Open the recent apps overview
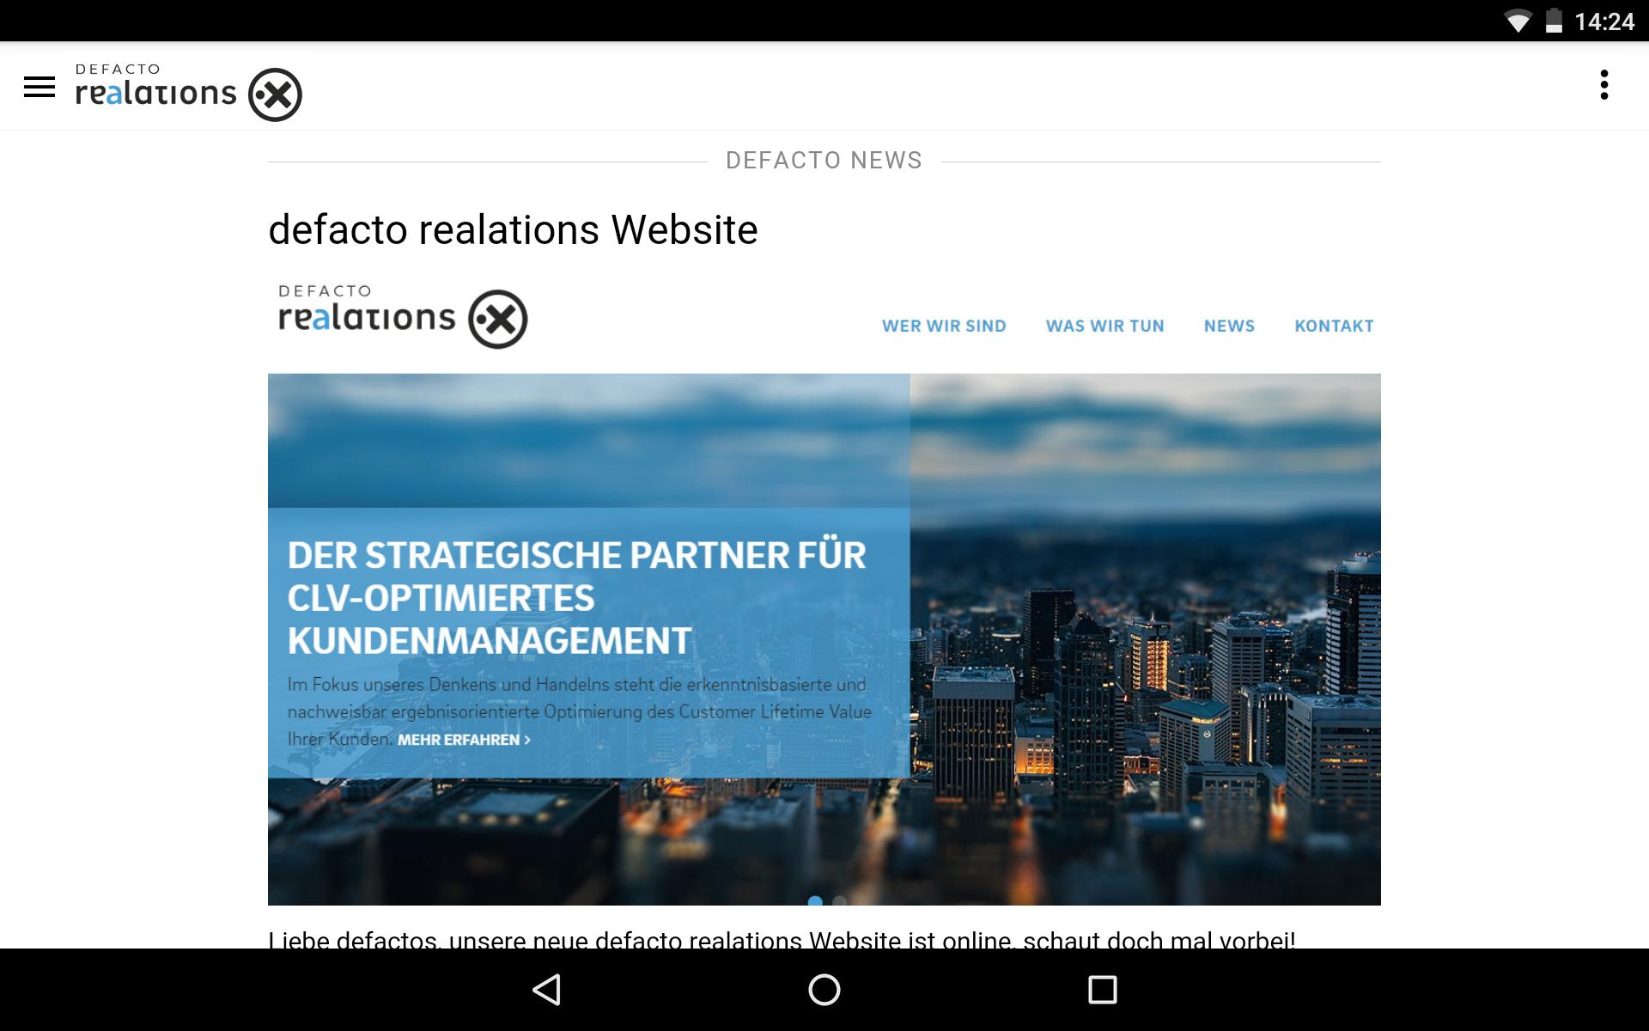Screen dimensions: 1649x1031 [x=1102, y=990]
